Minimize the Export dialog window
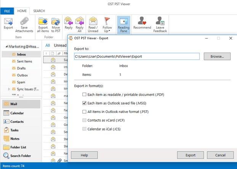The height and width of the screenshot is (169, 237). click(x=207, y=38)
